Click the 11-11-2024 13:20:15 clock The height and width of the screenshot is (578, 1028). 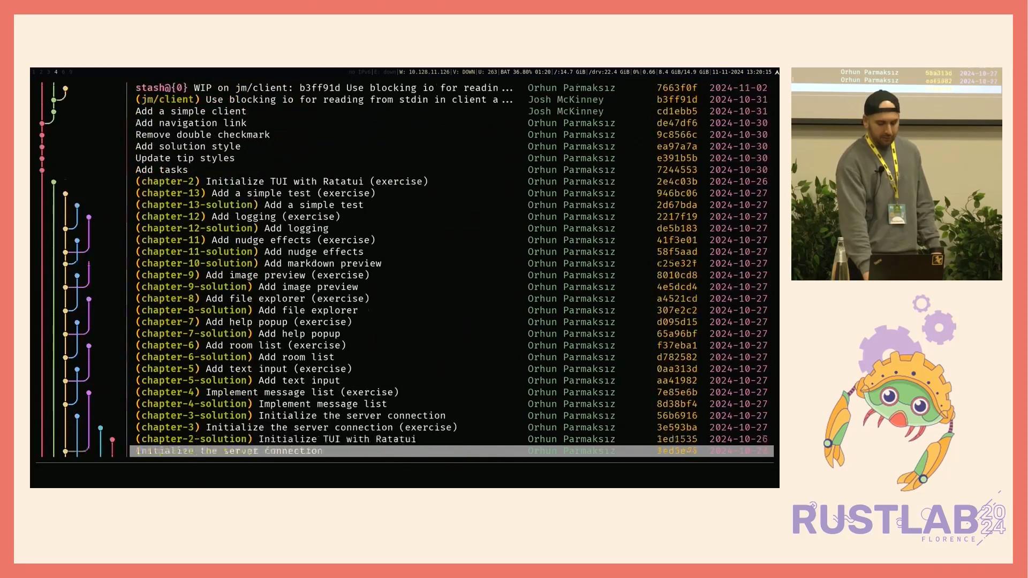click(x=742, y=72)
